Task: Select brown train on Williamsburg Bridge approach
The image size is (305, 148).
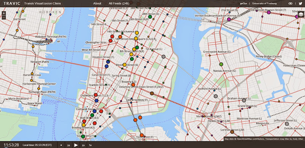Action: (152, 94)
